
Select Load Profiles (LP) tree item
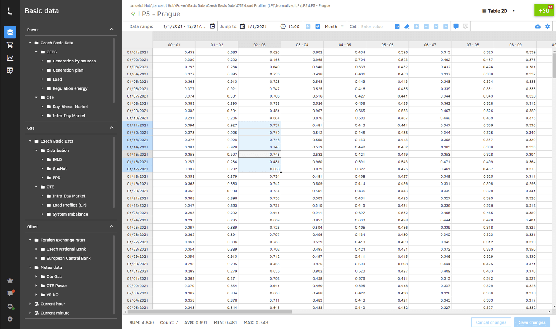[69, 205]
